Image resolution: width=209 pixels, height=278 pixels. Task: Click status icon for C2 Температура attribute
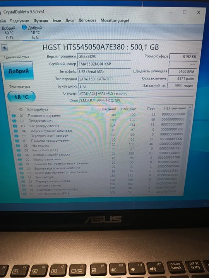pos(22,177)
